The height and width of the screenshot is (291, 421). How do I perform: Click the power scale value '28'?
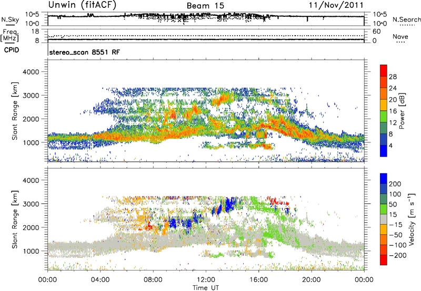393,77
